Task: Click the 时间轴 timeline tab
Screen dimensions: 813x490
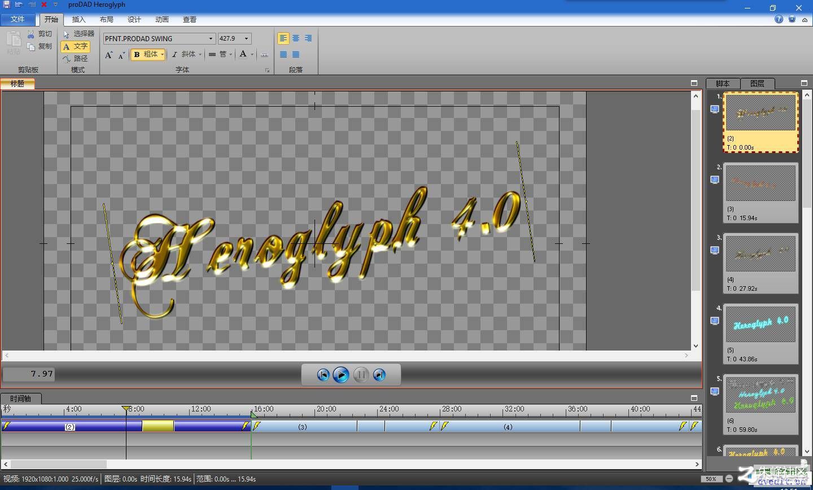Action: click(20, 399)
